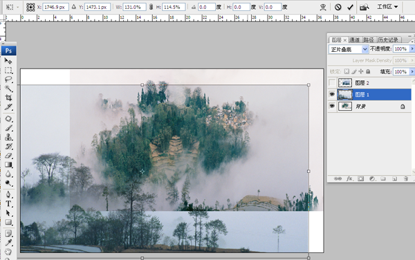Select the History Brush tool
Screen dimensions: 415x260
(x=8, y=147)
